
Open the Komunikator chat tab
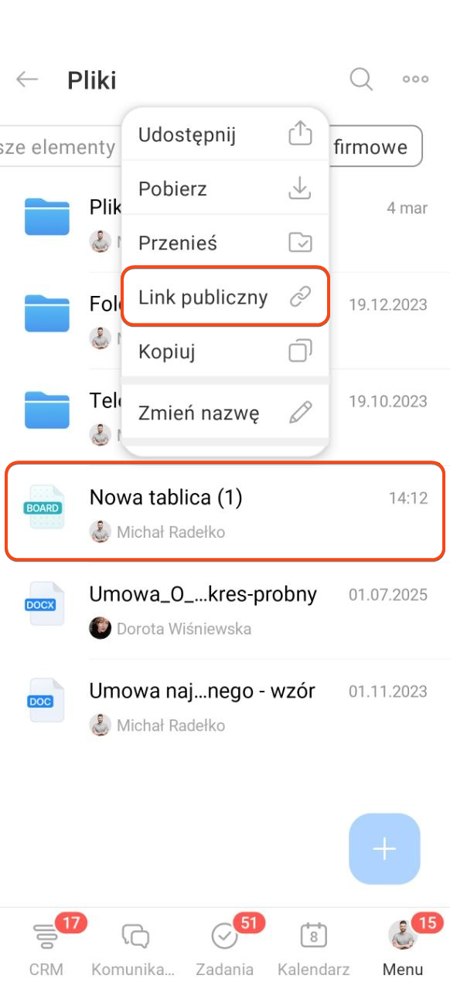pos(135,947)
